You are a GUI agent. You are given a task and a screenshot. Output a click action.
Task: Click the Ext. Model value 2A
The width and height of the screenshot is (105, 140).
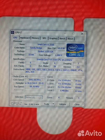pos(55,67)
